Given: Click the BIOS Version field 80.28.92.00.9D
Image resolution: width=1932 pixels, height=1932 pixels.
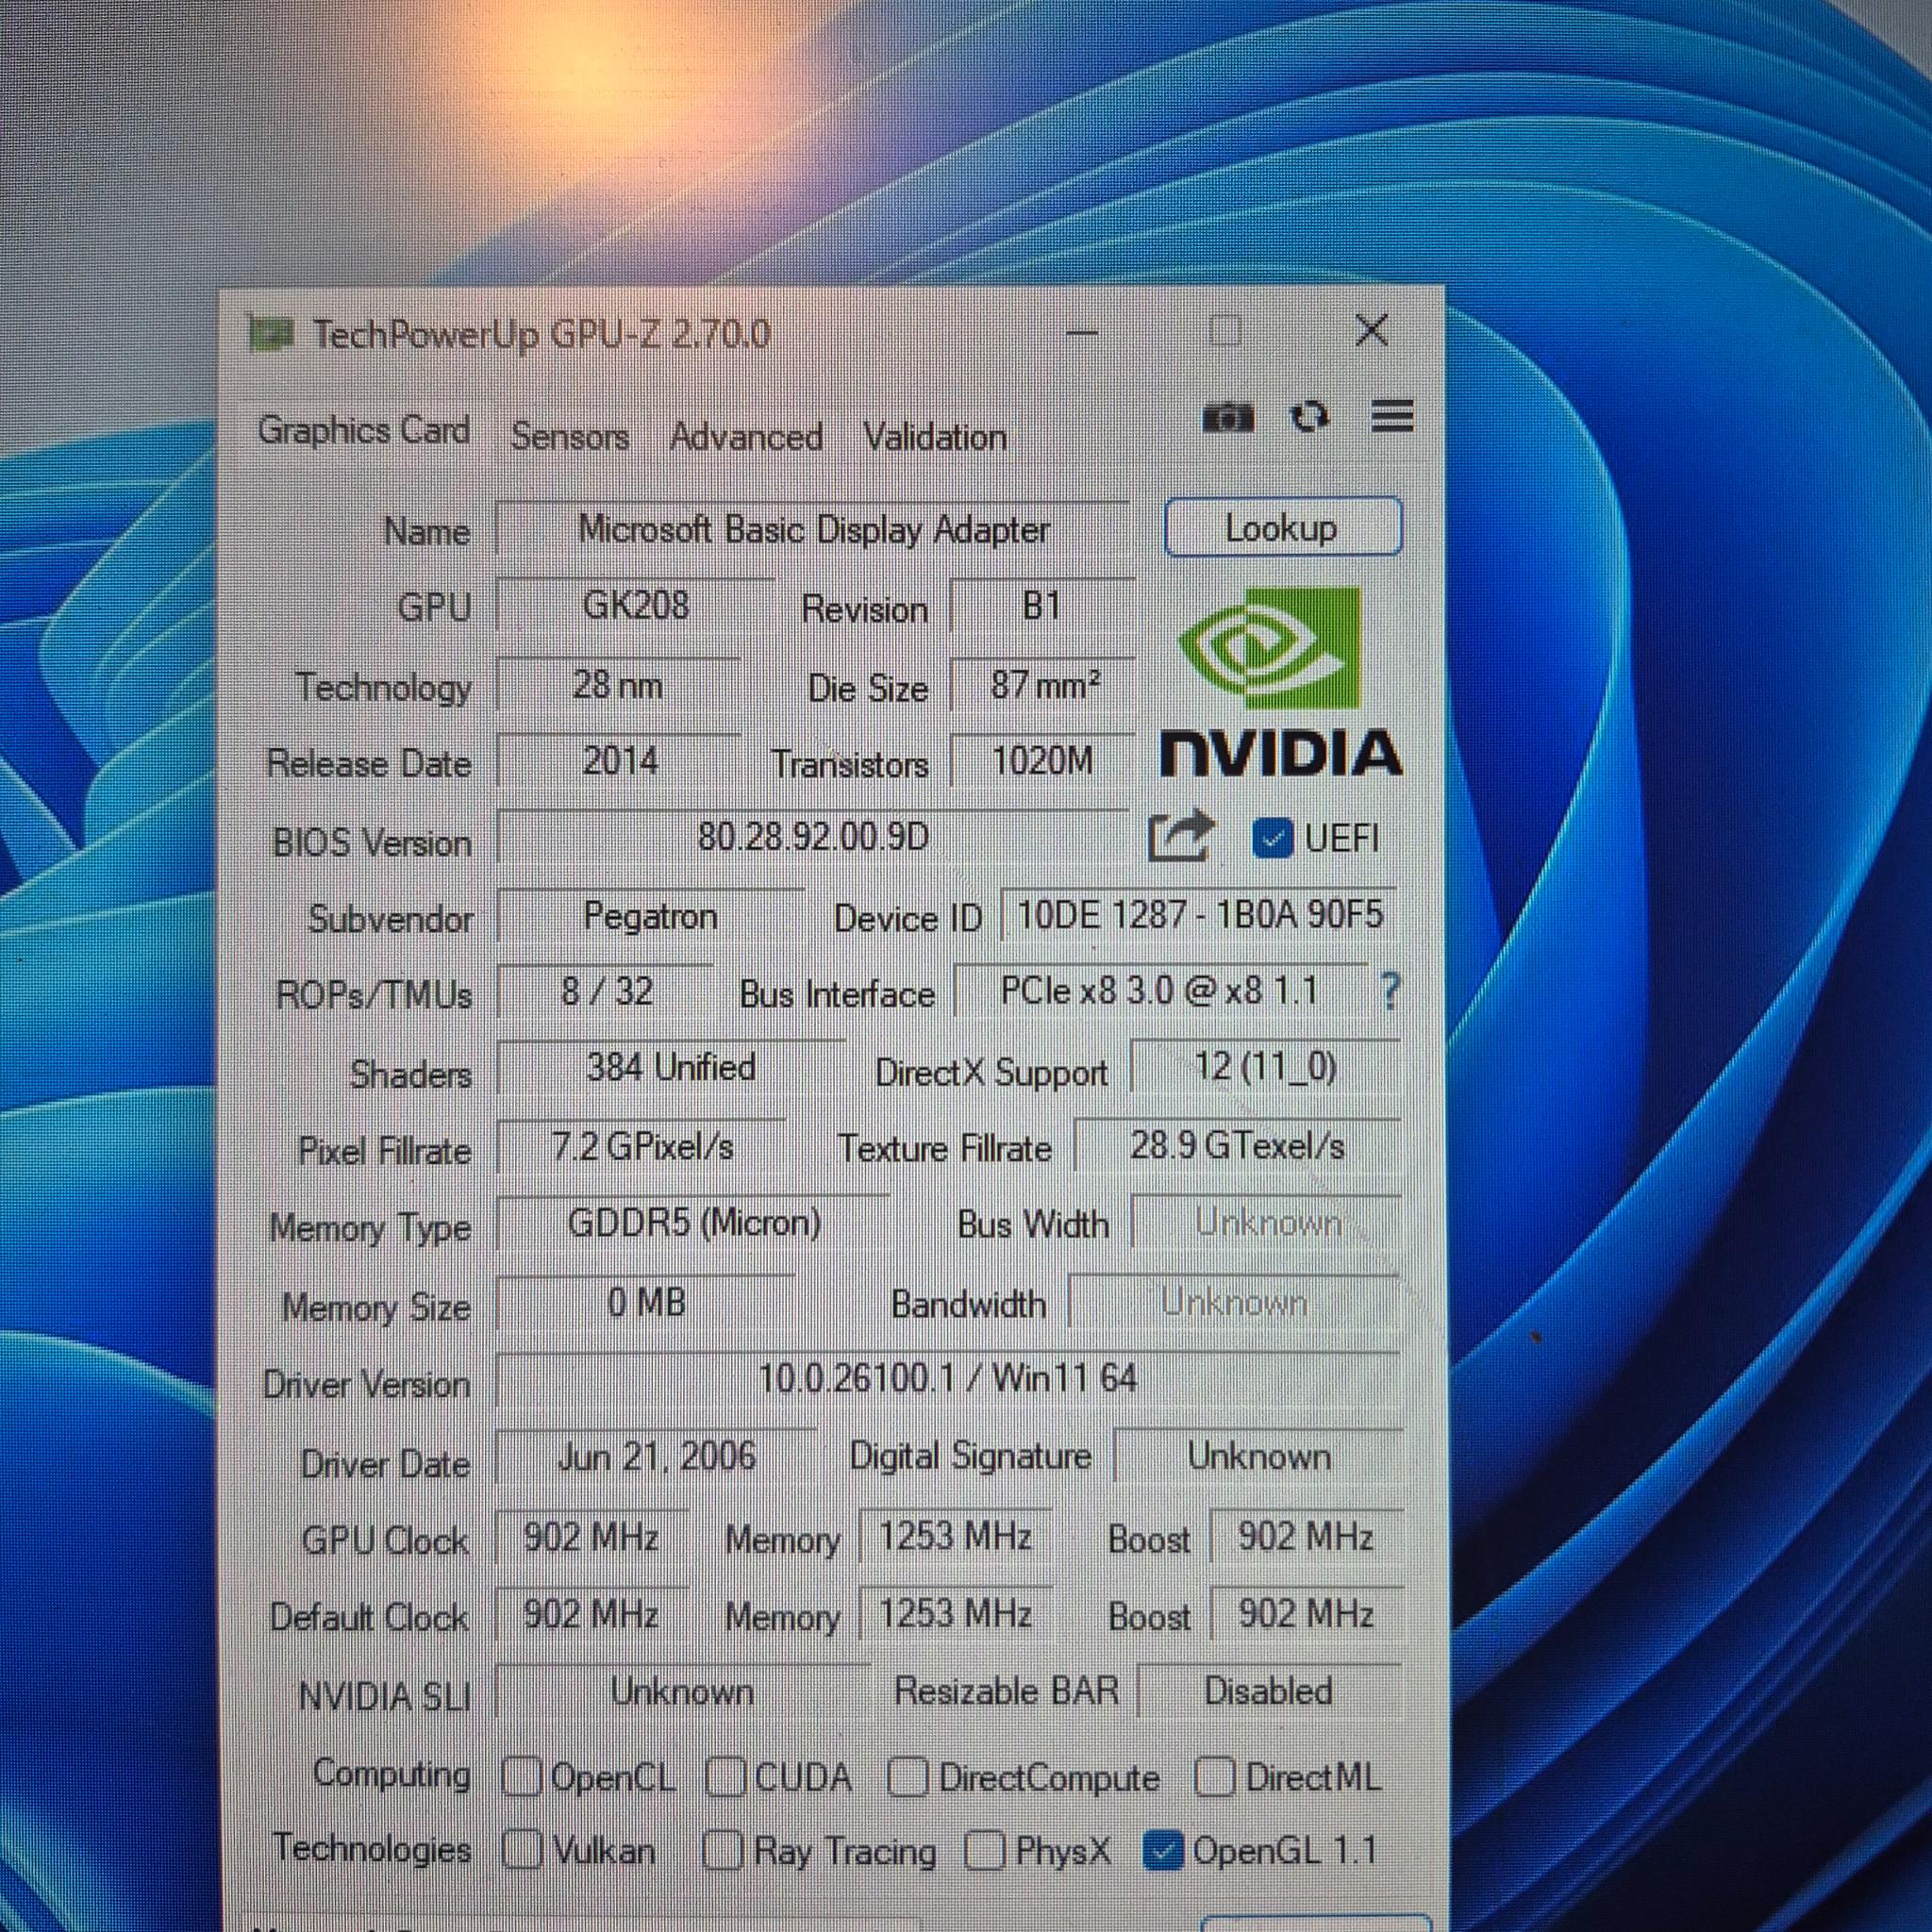Looking at the screenshot, I should 813,836.
